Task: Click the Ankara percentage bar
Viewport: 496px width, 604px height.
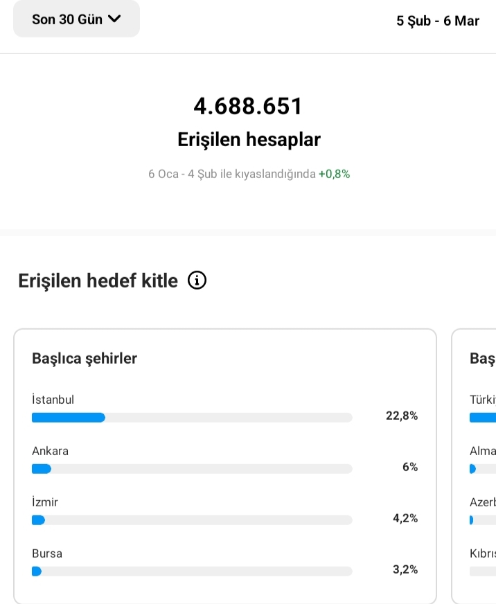Action: (x=192, y=469)
